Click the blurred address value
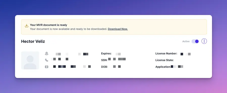 (72, 54)
